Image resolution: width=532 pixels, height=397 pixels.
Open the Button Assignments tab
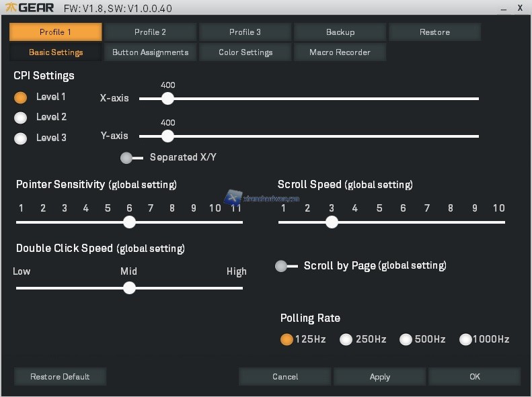point(150,52)
